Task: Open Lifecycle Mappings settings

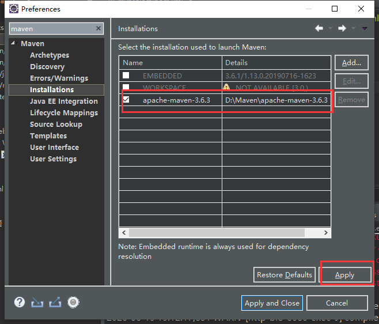Action: click(x=64, y=113)
